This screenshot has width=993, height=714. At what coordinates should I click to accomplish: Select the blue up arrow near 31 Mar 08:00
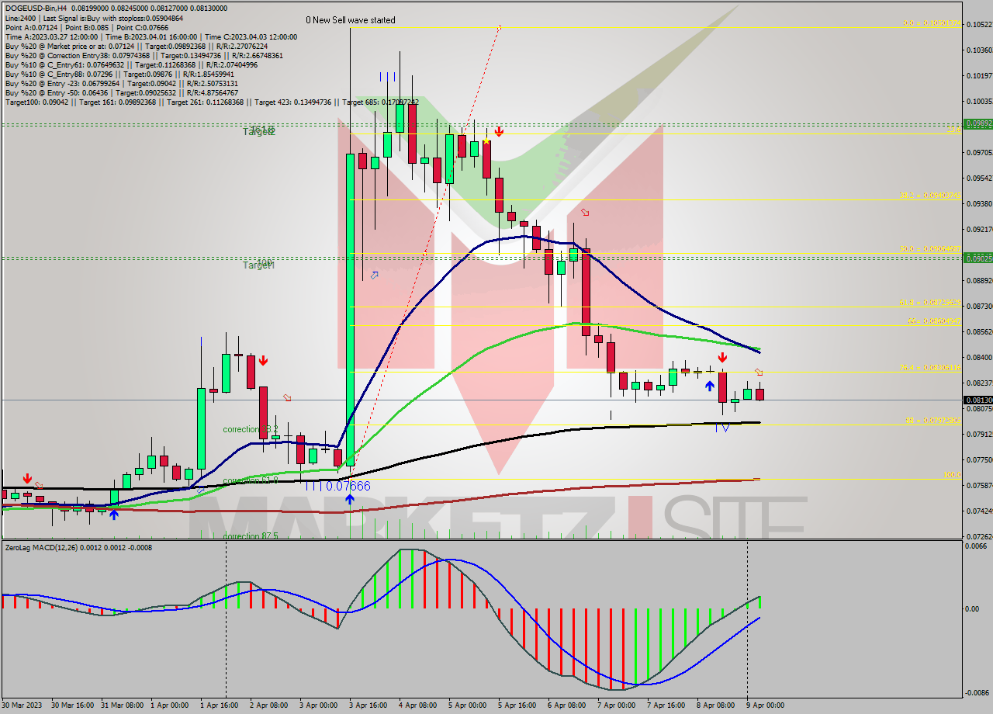tap(114, 514)
